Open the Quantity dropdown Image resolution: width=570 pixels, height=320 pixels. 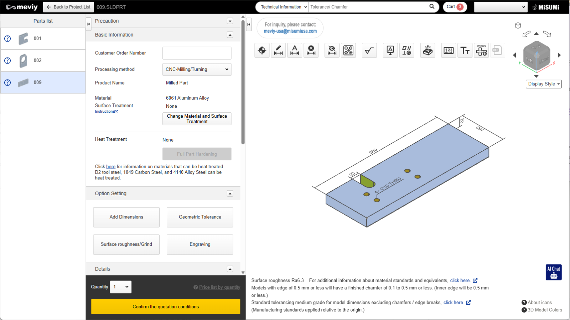pos(121,287)
